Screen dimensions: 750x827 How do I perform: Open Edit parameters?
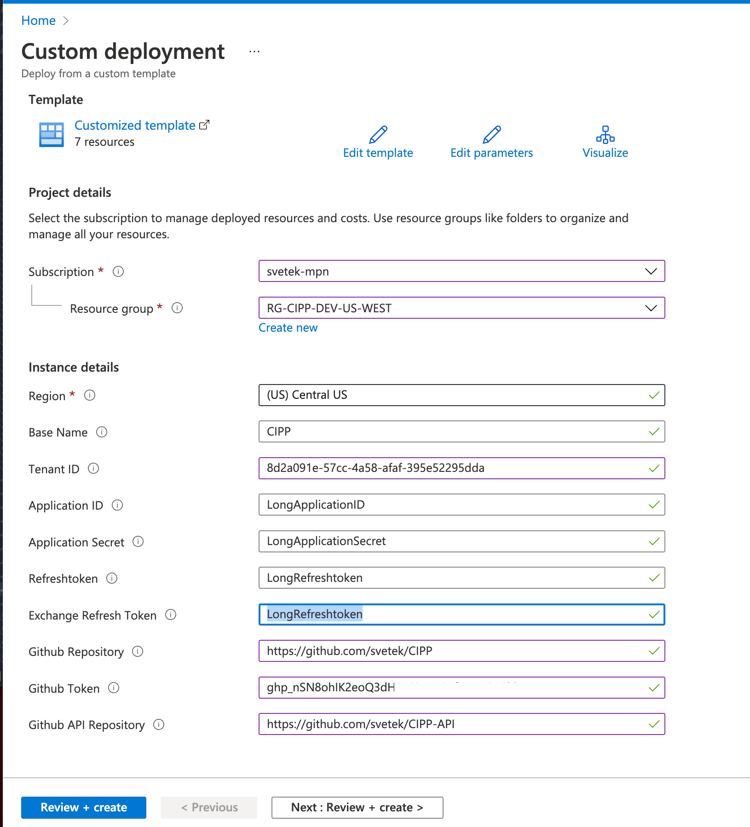pos(491,135)
